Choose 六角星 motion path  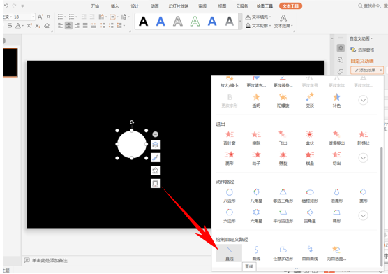[x=256, y=216]
